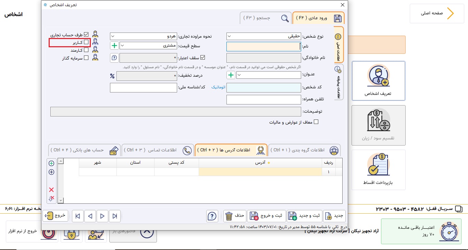
Task: Click delete-all-rows icon below red X
Action: coord(51,198)
